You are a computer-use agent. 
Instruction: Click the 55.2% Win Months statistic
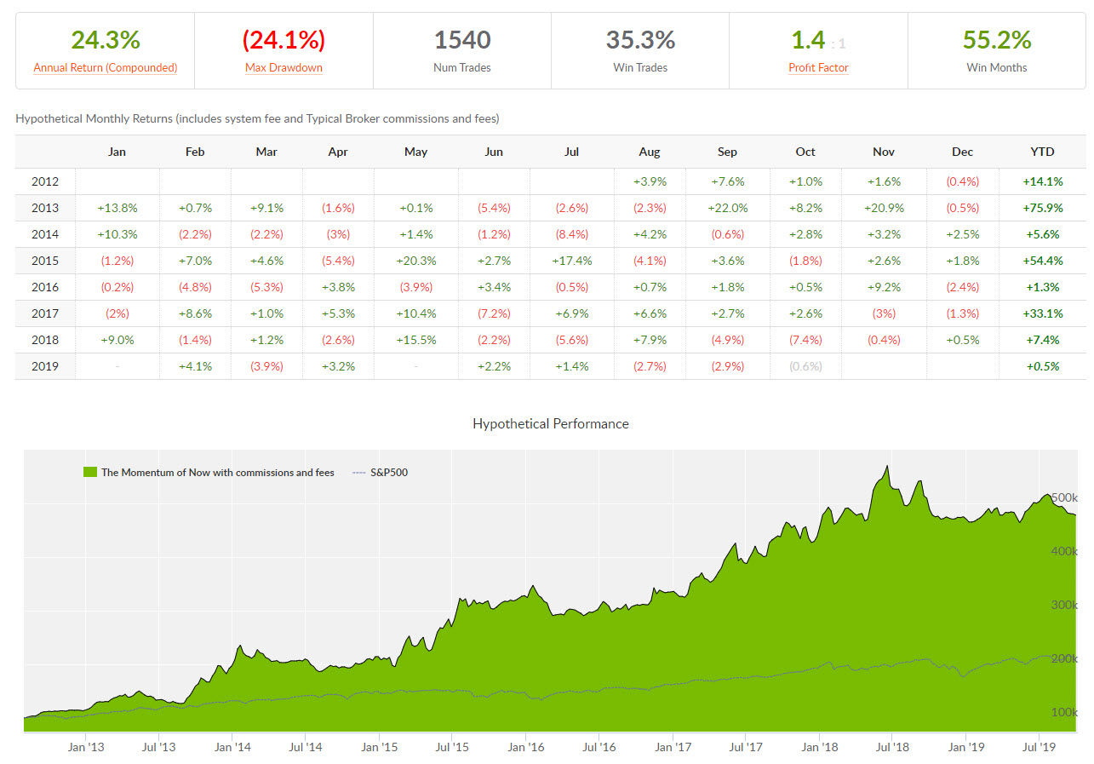(996, 40)
